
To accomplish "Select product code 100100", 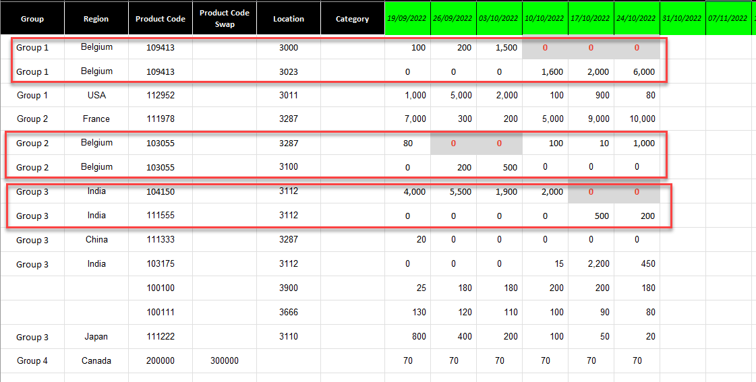I will pos(161,288).
